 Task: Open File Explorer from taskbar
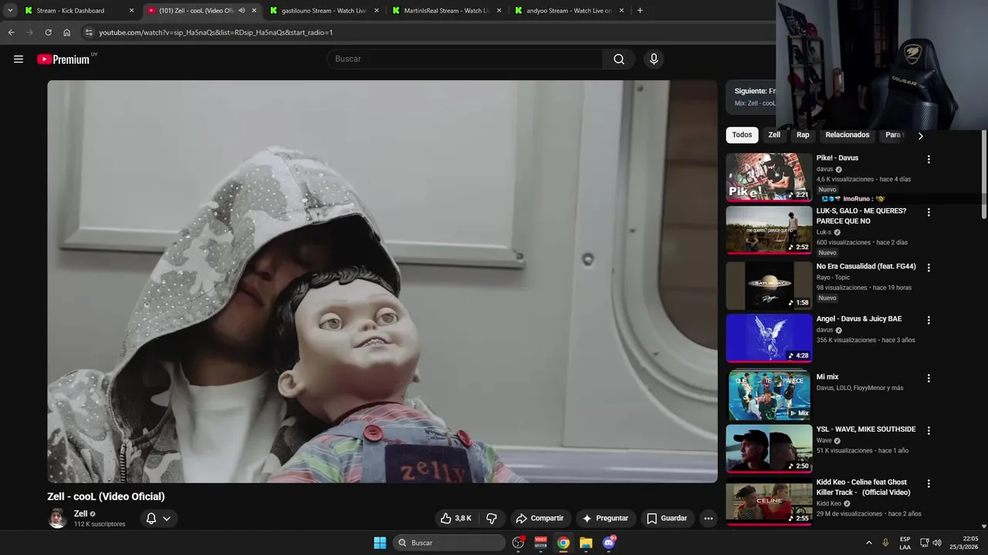pos(586,543)
